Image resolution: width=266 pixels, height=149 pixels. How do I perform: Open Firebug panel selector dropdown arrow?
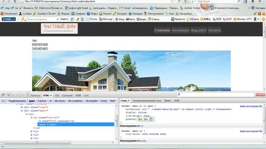coord(28,95)
